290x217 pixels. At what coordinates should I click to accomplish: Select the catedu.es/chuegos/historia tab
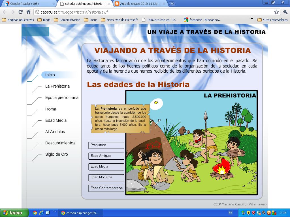point(85,3)
